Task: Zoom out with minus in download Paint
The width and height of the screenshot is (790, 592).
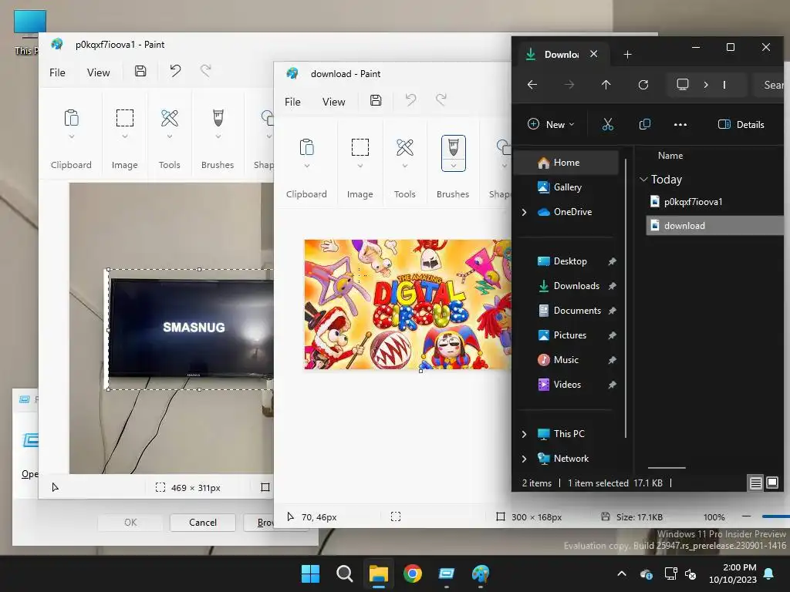Action: tap(747, 516)
